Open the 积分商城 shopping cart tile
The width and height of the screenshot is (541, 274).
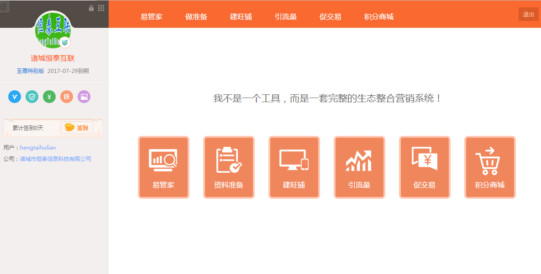(x=490, y=167)
